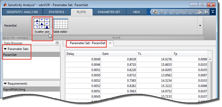Select the Gain cell 0.7585
This screenshot has width=222, height=107.
pos(119,81)
